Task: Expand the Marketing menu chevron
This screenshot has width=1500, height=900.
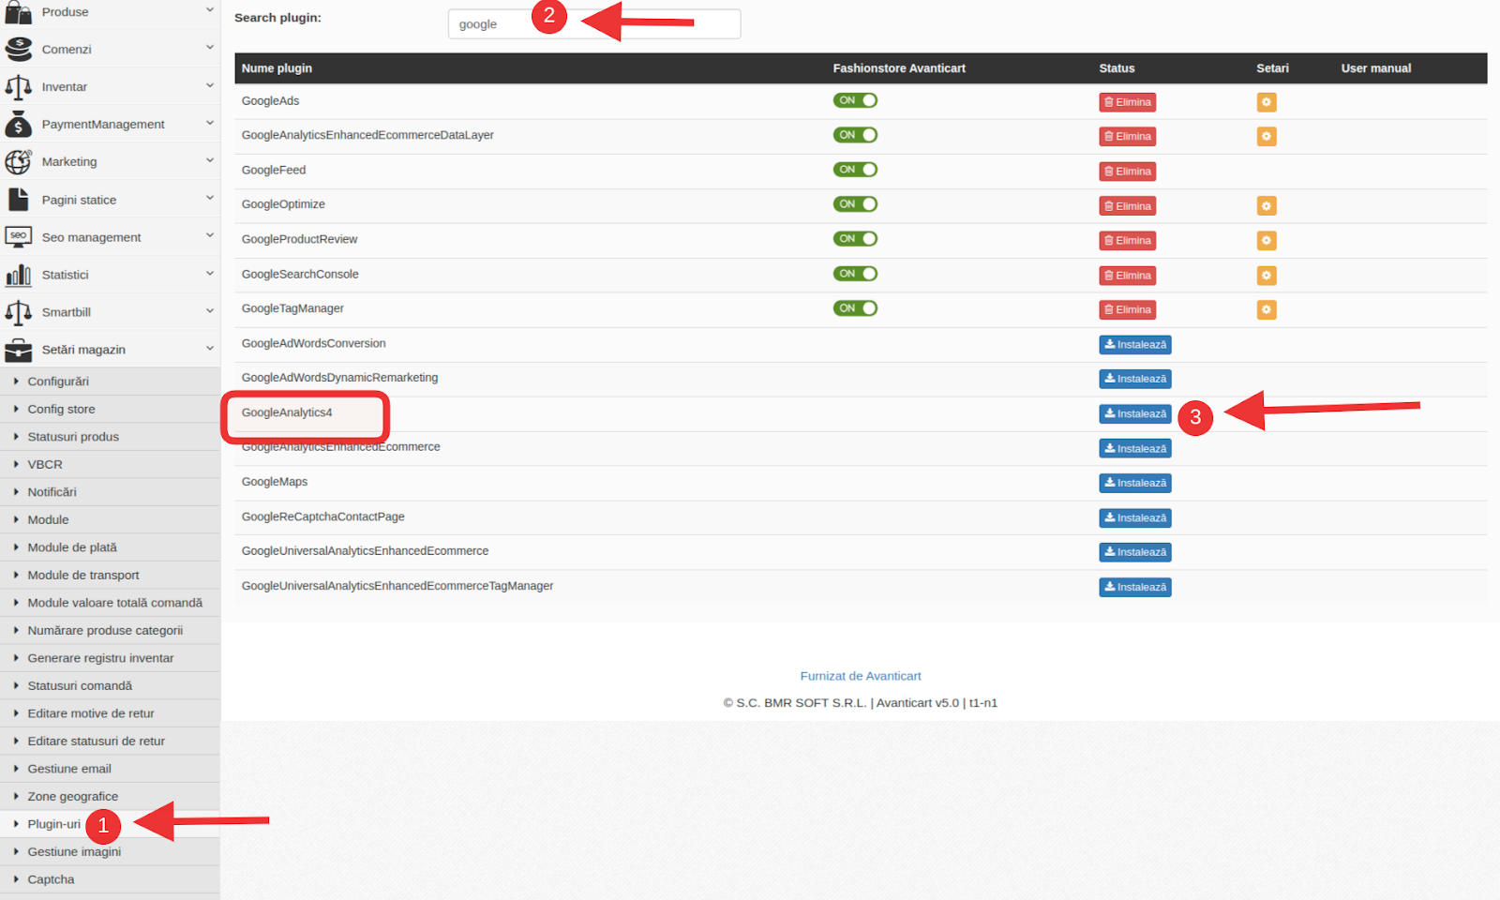Action: [x=210, y=159]
